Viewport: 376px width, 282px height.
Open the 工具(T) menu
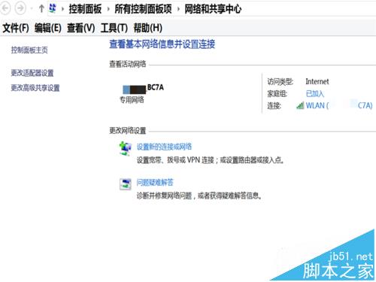[114, 28]
